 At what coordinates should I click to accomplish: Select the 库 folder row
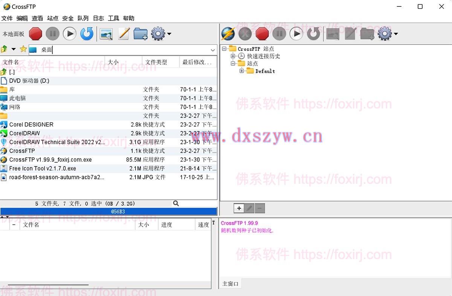click(x=108, y=89)
